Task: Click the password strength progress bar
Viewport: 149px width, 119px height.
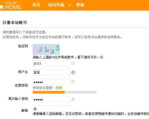Action: (x=65, y=92)
